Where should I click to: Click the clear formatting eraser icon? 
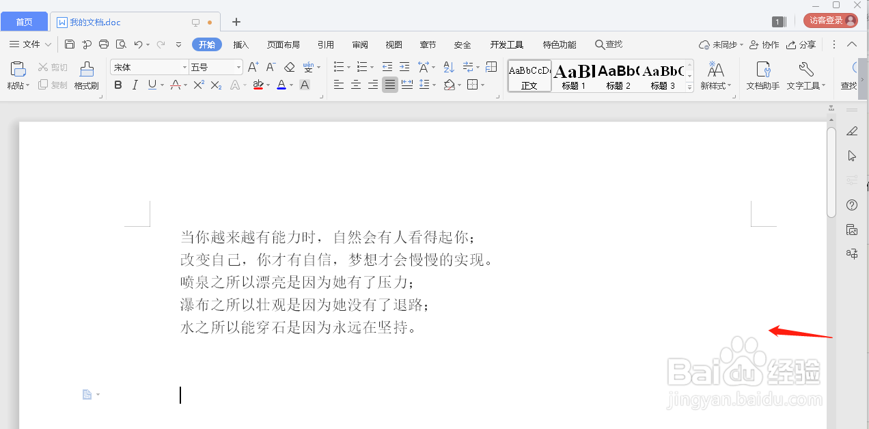click(x=288, y=66)
